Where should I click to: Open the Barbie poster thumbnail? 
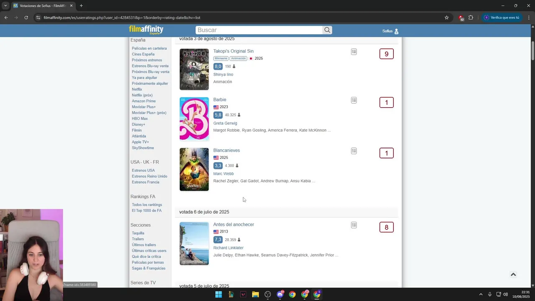[194, 119]
